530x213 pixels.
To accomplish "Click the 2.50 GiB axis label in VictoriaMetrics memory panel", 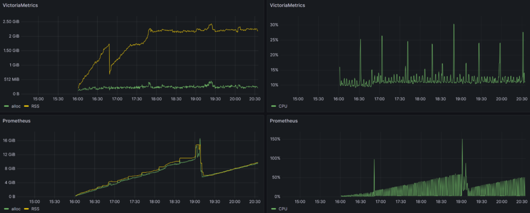I will tap(11, 22).
